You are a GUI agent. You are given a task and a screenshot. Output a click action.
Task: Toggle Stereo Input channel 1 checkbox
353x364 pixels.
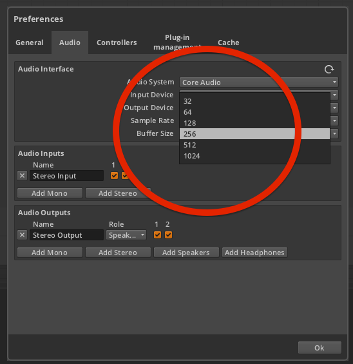point(114,175)
